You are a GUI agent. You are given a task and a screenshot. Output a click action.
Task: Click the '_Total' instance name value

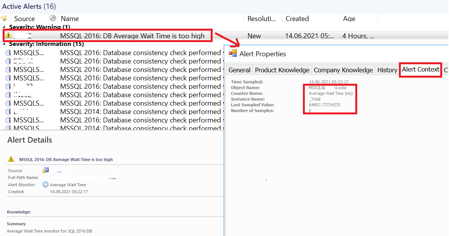(x=314, y=99)
